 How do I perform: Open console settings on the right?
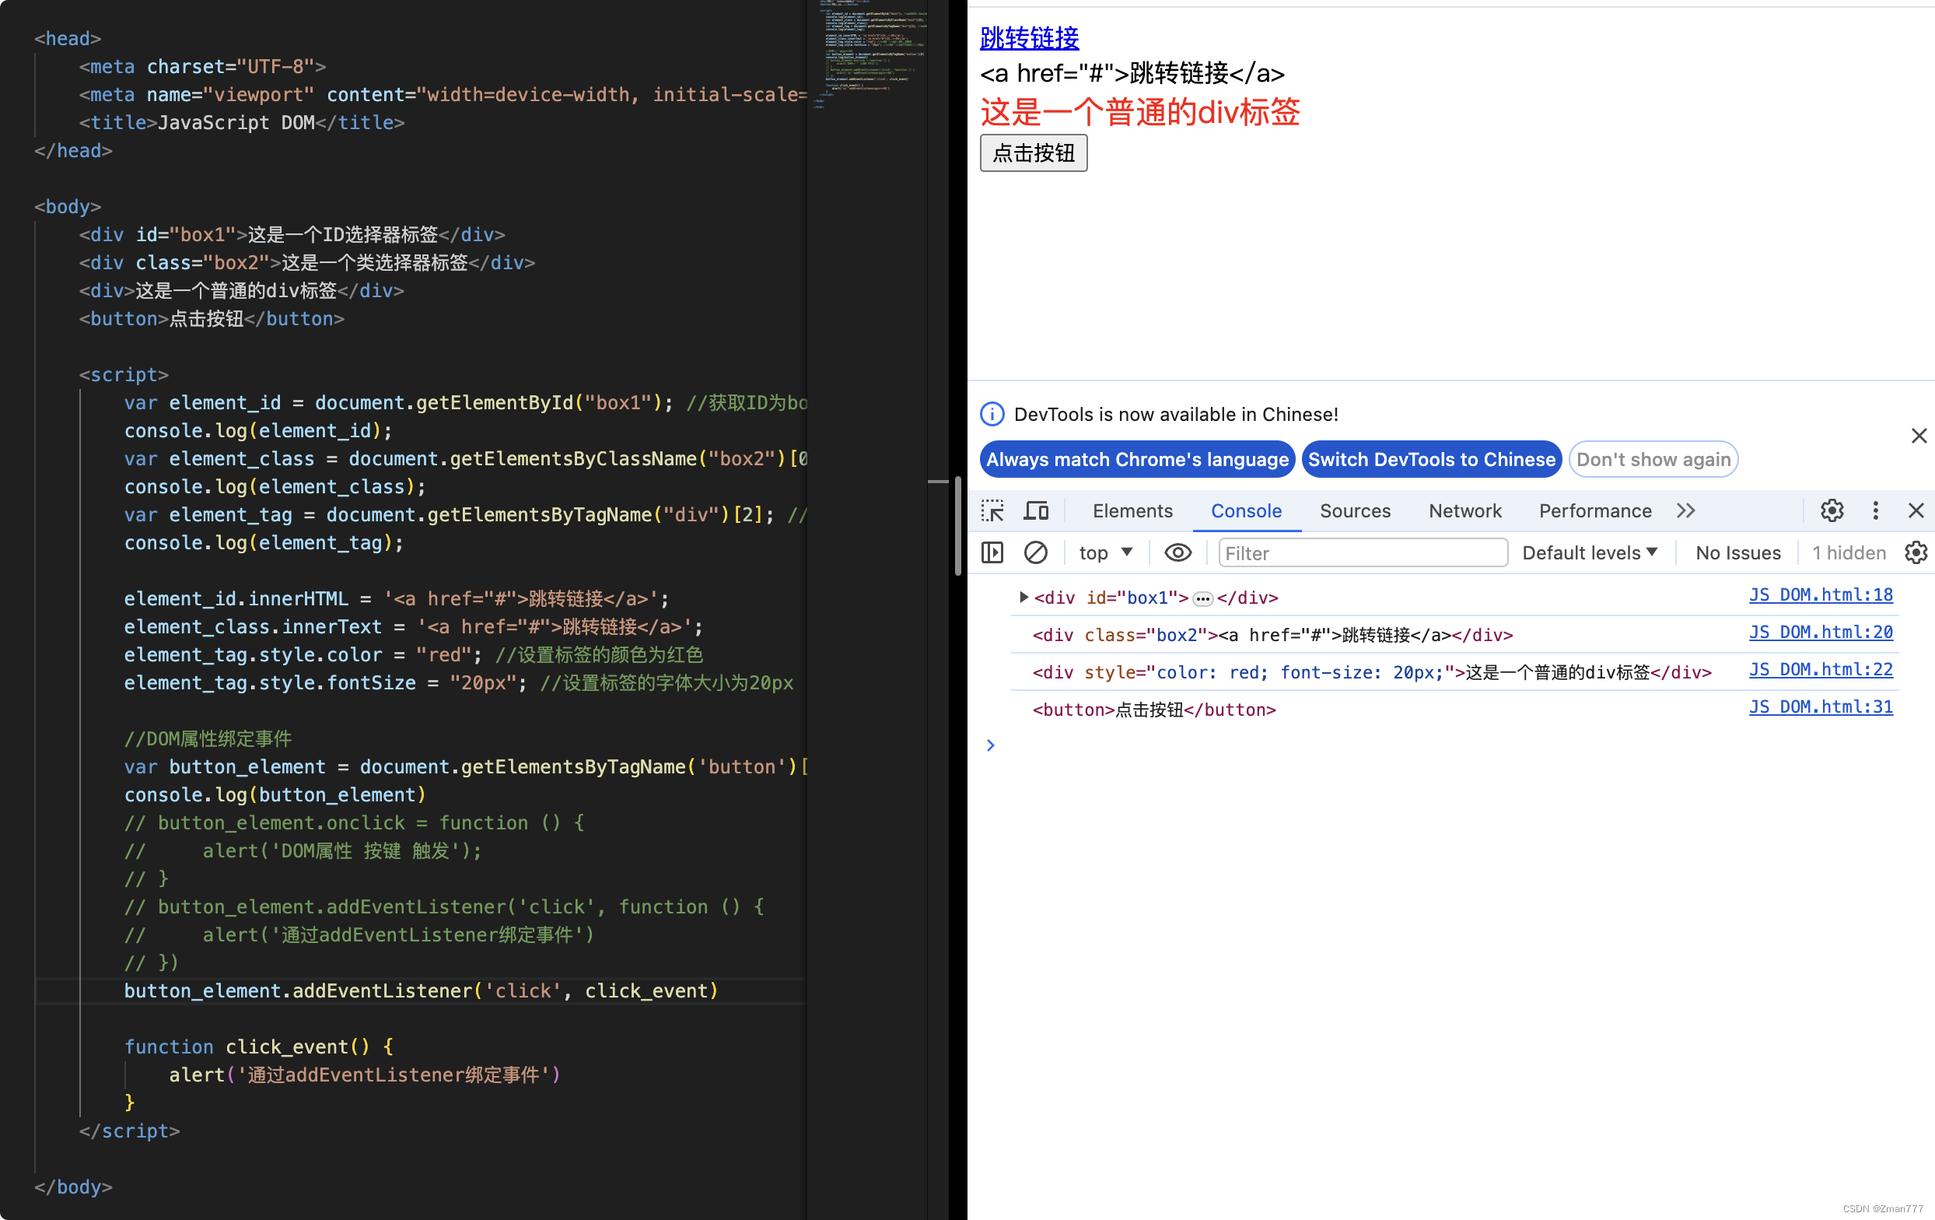[1916, 552]
